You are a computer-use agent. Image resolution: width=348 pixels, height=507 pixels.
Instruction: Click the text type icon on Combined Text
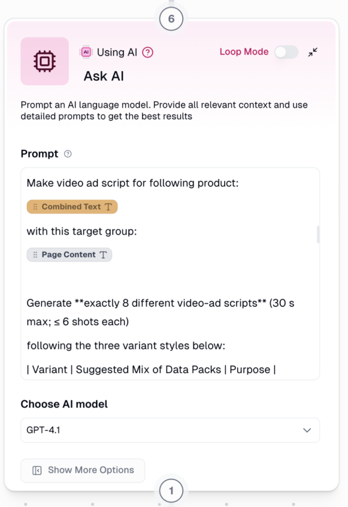(109, 207)
